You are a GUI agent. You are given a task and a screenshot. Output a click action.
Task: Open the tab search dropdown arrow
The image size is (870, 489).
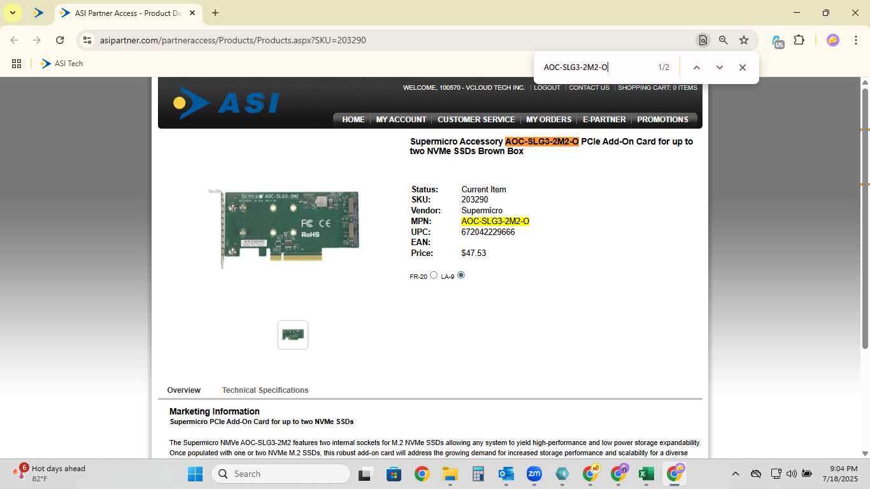(x=12, y=13)
